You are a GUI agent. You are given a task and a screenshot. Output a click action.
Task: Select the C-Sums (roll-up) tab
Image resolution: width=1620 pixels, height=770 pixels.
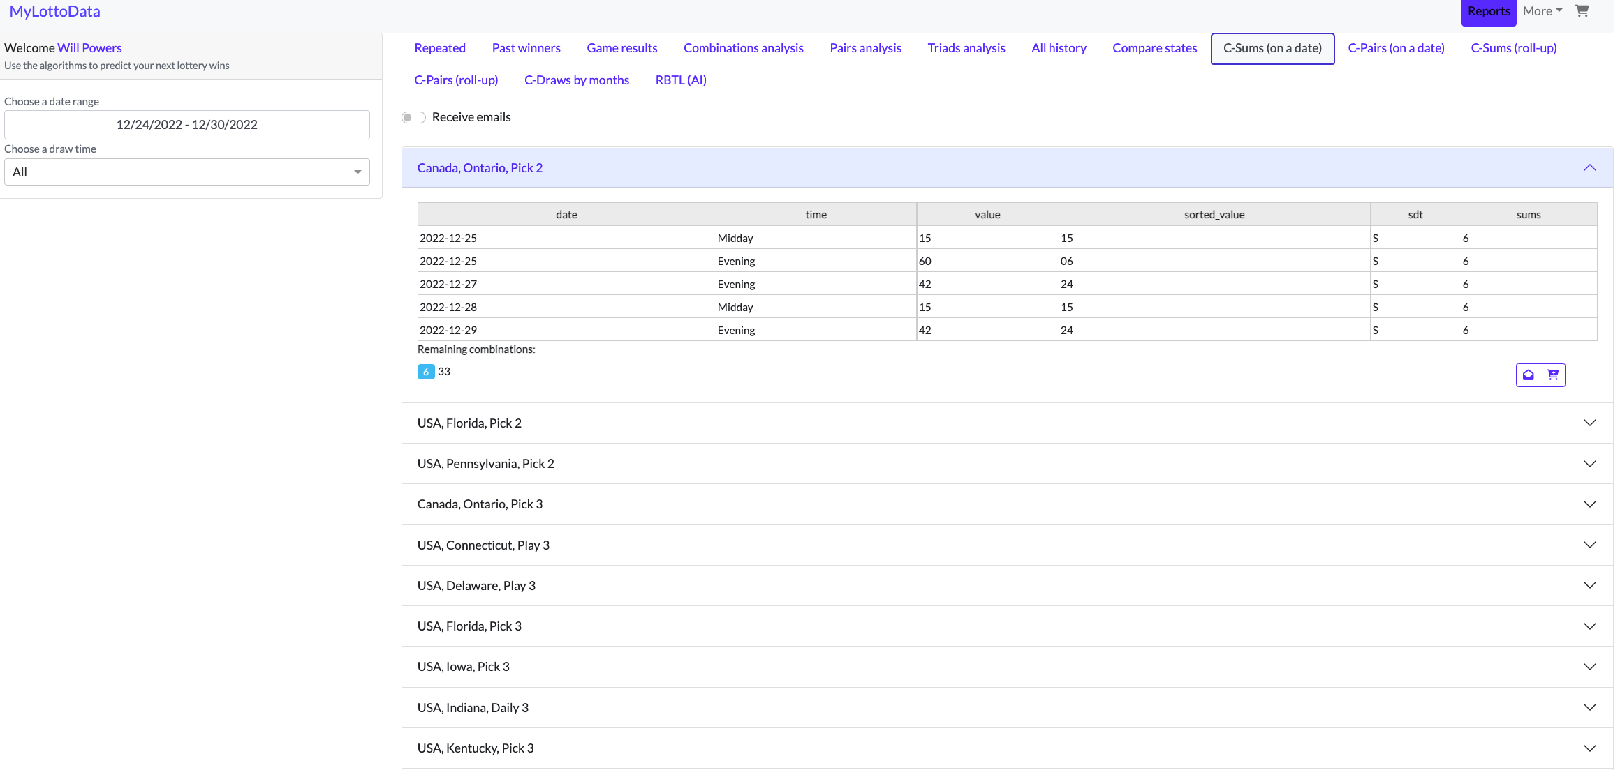click(1514, 48)
